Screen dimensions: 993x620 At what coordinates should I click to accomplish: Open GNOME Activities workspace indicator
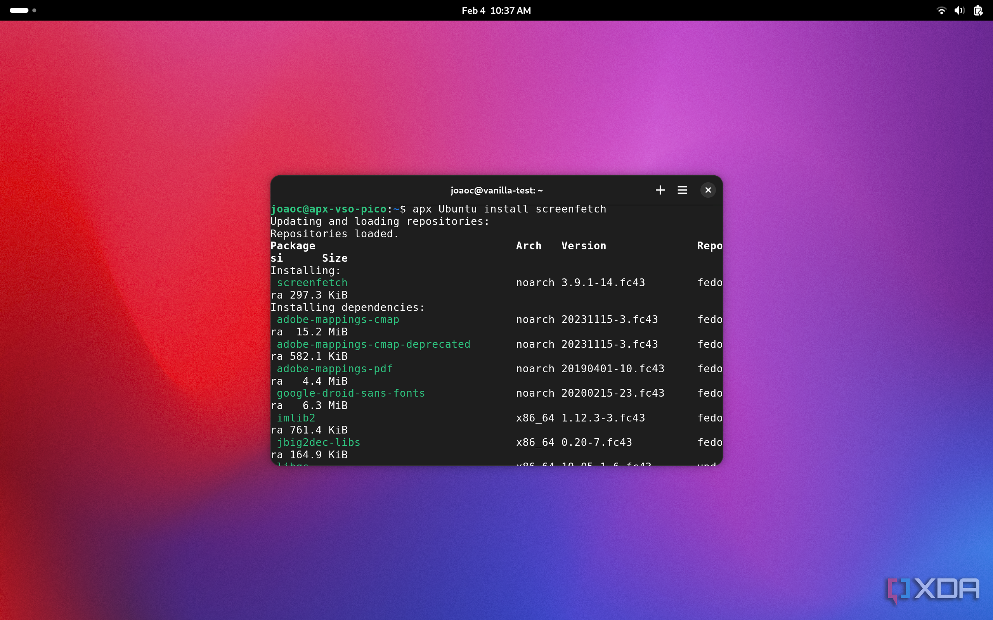pyautogui.click(x=23, y=10)
